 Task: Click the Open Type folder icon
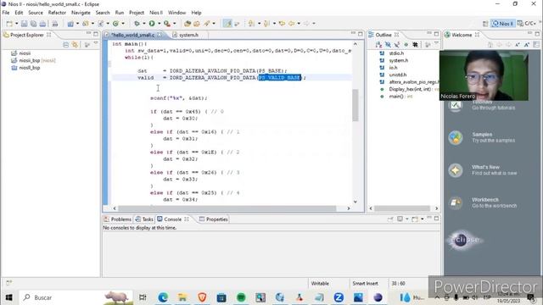point(188,24)
